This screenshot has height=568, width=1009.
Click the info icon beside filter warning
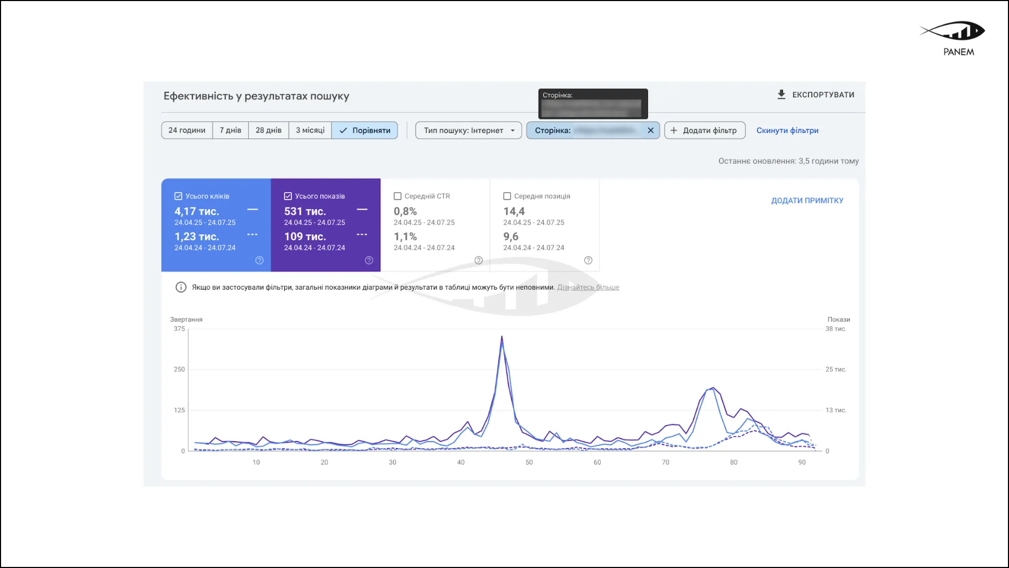coord(181,287)
